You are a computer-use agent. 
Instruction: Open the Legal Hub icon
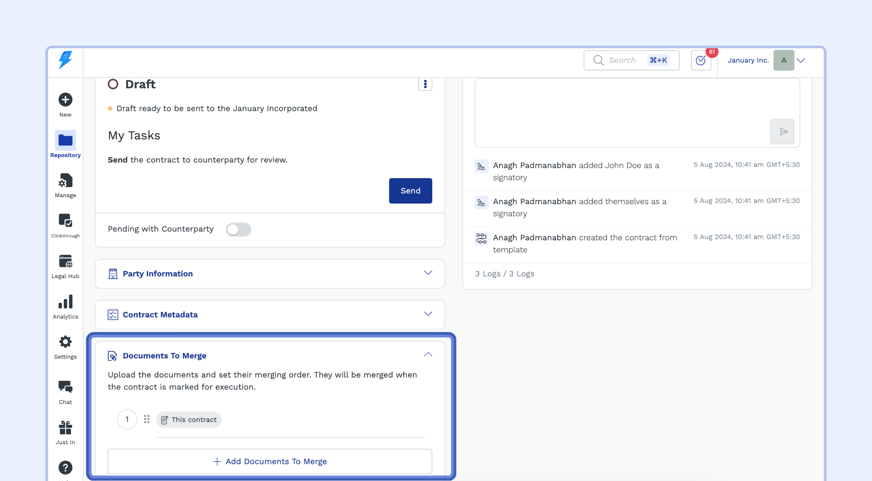pyautogui.click(x=65, y=261)
